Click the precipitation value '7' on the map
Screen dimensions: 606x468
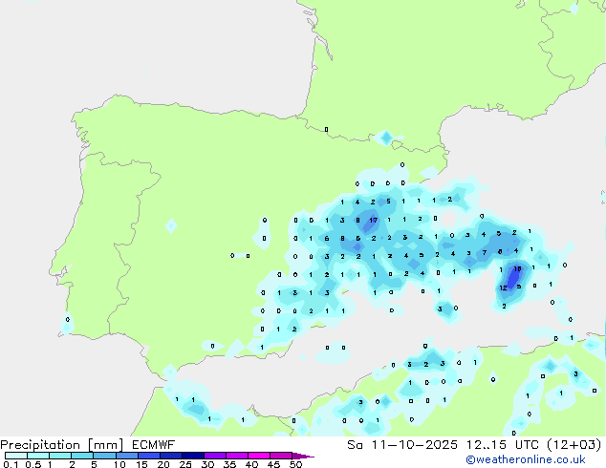485,252
